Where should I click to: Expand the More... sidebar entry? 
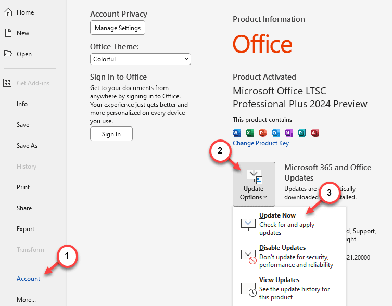(26, 300)
